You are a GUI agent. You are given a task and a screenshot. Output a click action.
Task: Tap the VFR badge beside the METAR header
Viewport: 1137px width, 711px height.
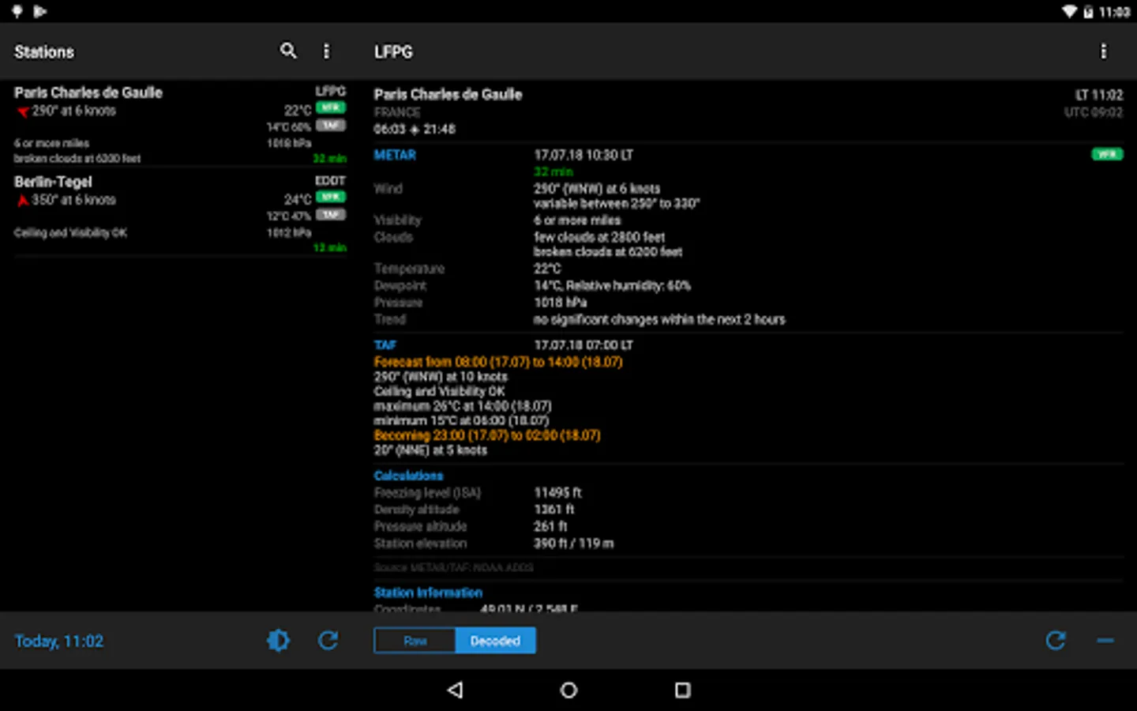click(1107, 154)
